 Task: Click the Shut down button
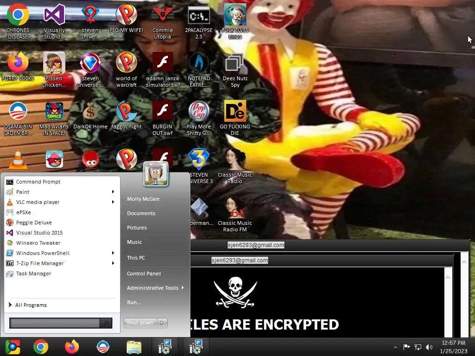(140, 323)
